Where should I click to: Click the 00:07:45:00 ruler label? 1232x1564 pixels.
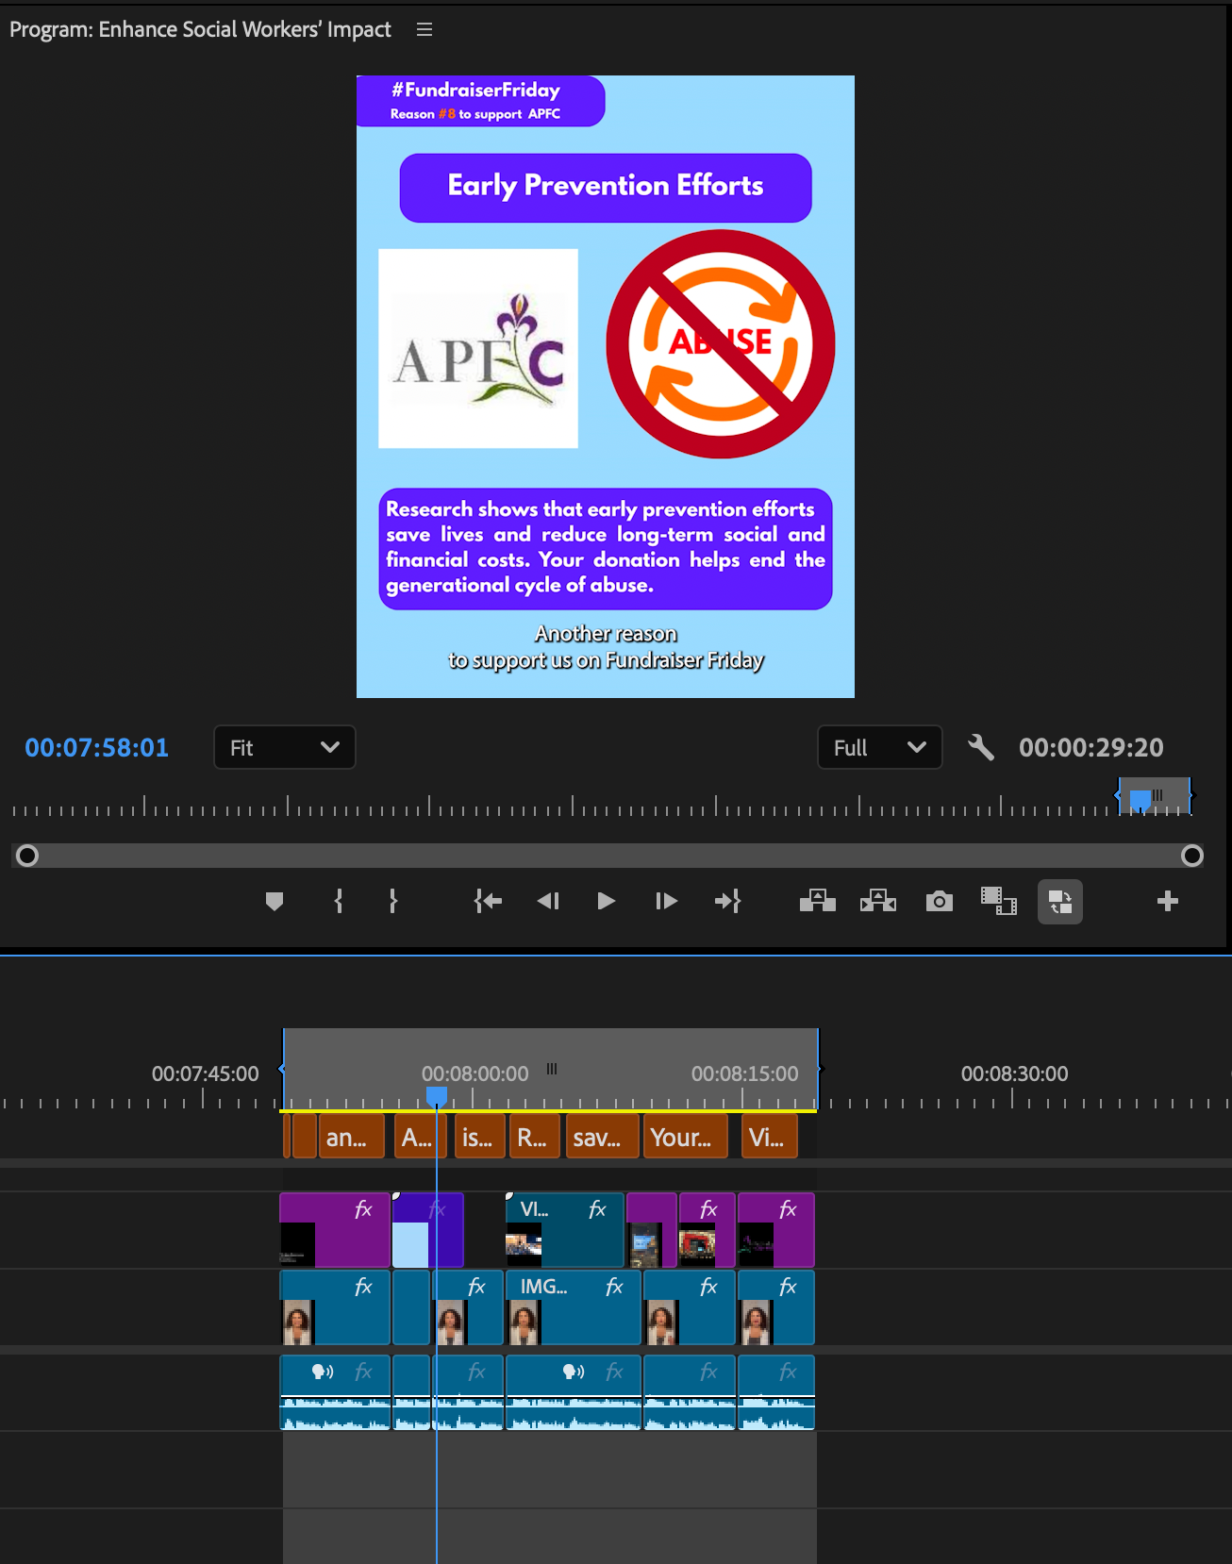[205, 1073]
